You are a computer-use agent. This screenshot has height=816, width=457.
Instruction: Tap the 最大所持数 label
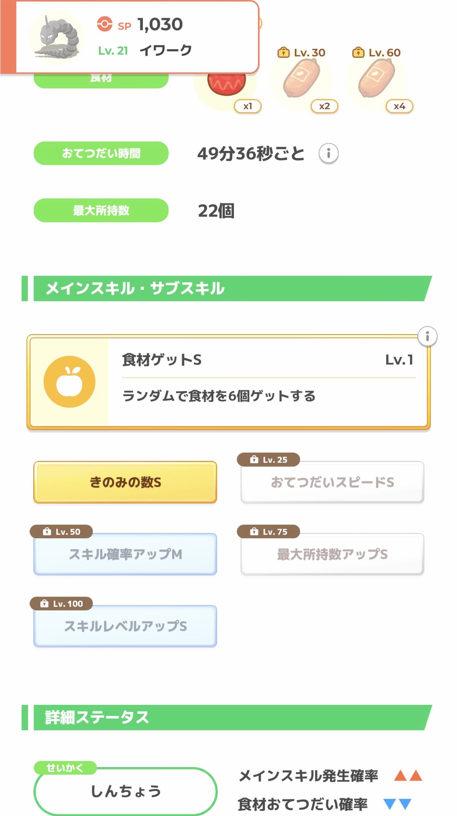pos(101,210)
